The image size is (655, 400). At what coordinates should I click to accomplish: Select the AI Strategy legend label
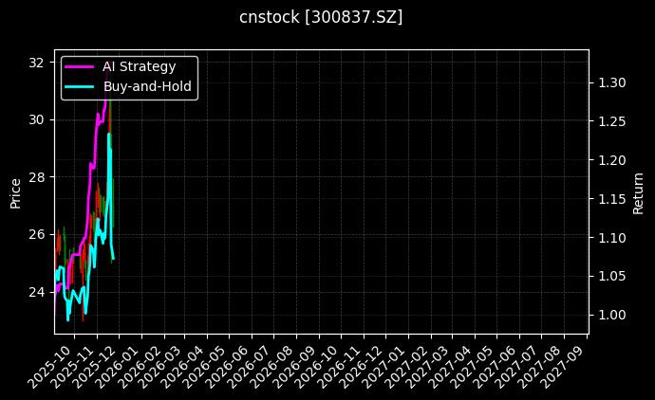(139, 66)
